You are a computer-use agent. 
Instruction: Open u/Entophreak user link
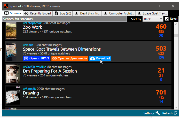click(x=32, y=23)
